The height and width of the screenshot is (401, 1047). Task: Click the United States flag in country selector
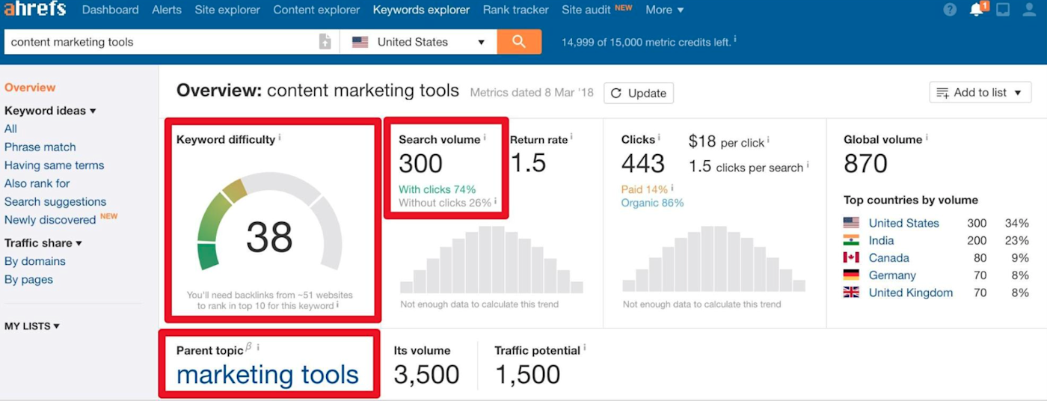click(x=360, y=42)
